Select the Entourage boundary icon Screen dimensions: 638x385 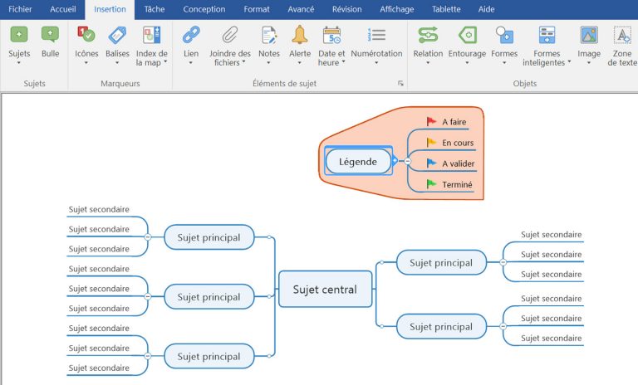(x=468, y=35)
